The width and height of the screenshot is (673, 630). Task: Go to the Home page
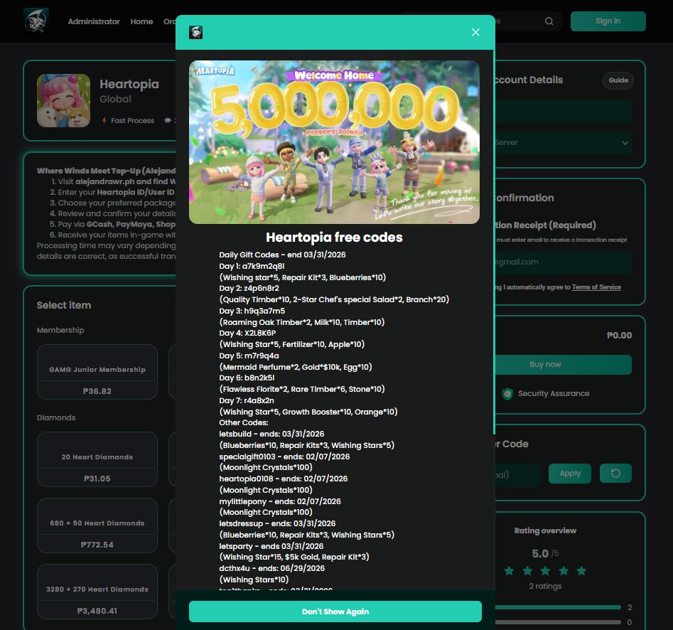point(141,21)
